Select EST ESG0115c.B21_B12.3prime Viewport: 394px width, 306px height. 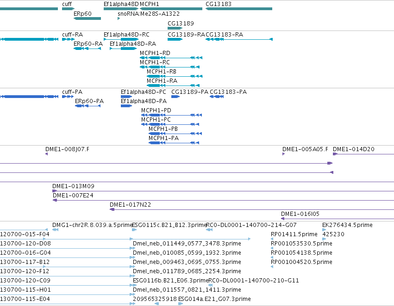point(169,225)
